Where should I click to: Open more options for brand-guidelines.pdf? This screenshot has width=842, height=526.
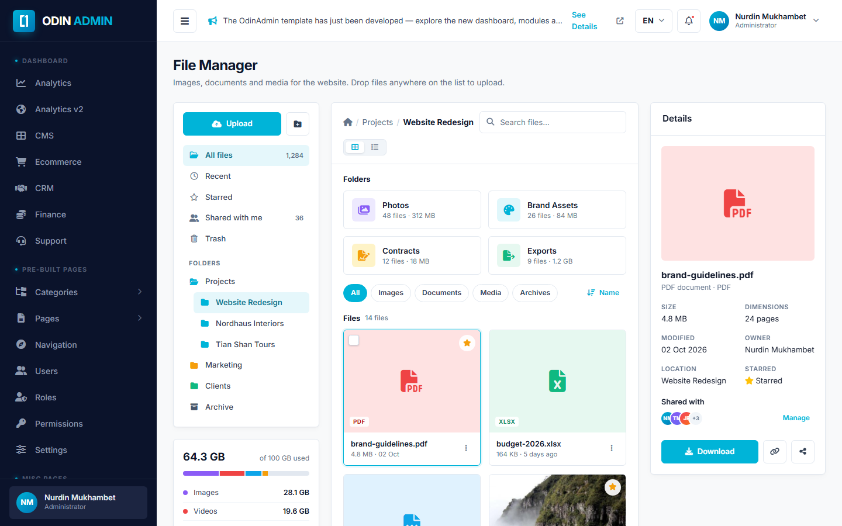point(466,448)
